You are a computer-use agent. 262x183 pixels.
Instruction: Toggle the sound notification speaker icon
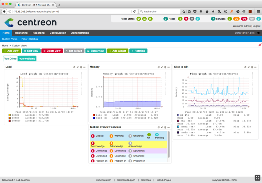tap(259, 33)
